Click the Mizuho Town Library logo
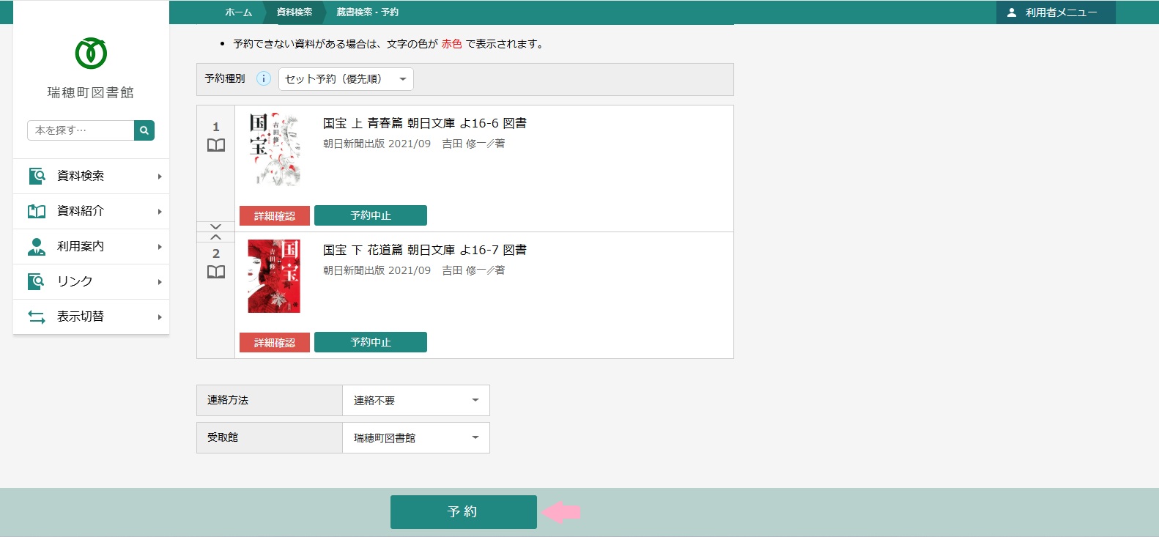The height and width of the screenshot is (537, 1159). (91, 53)
